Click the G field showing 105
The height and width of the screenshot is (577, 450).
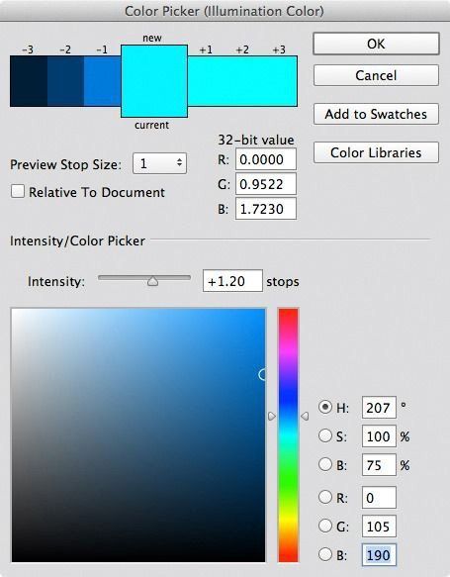tap(379, 526)
